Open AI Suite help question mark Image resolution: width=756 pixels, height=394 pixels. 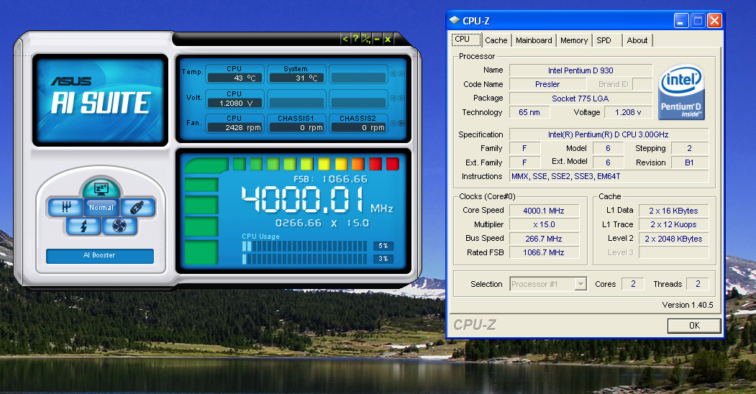tap(355, 39)
